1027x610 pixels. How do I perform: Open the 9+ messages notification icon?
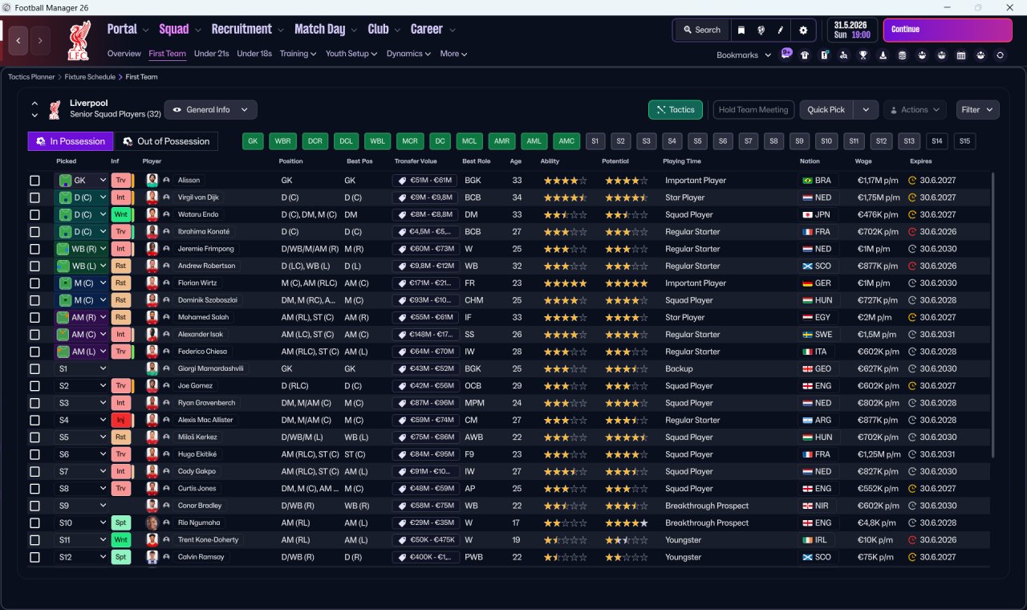[x=786, y=54]
